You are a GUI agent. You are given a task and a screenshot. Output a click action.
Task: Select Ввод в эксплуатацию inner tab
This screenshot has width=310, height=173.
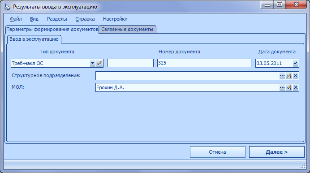[x=34, y=39]
